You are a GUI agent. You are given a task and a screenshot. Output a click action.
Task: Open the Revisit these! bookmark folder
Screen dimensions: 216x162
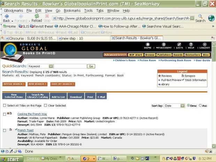(x=41, y=26)
